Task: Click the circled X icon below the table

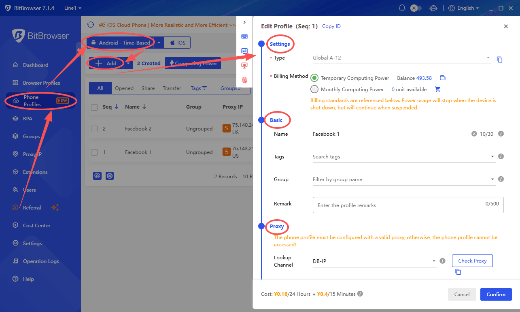Action: (110, 176)
